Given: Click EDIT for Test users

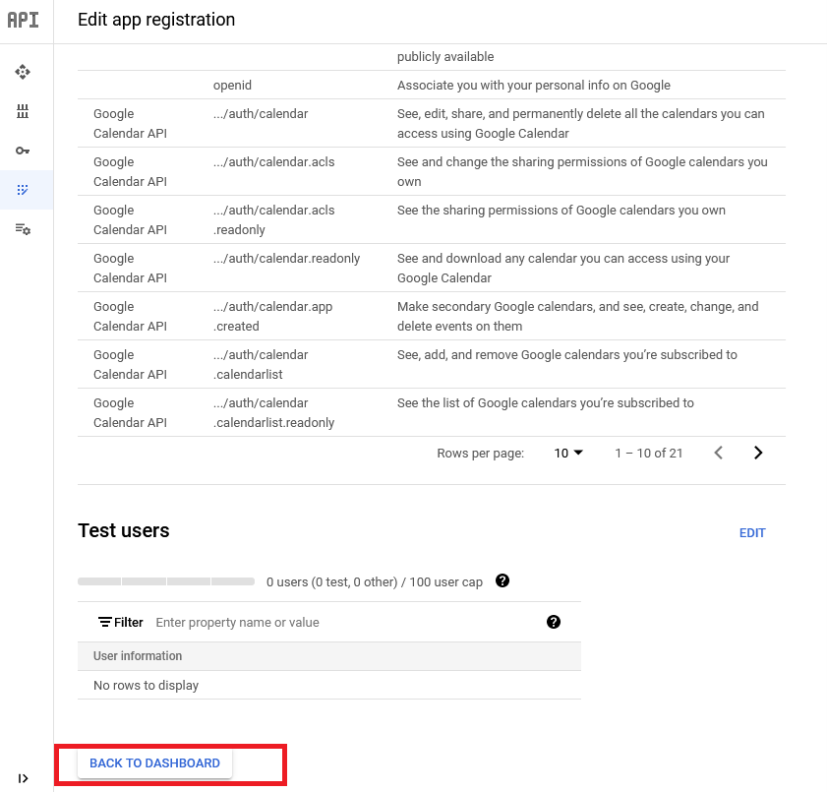Looking at the screenshot, I should click(x=752, y=533).
